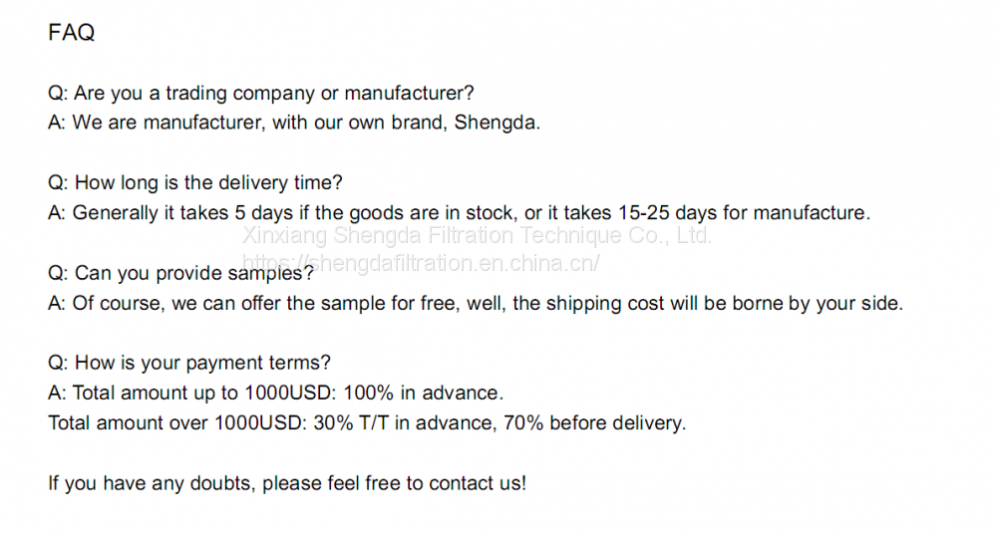
Task: Click the free sample answer line
Action: 475,303
